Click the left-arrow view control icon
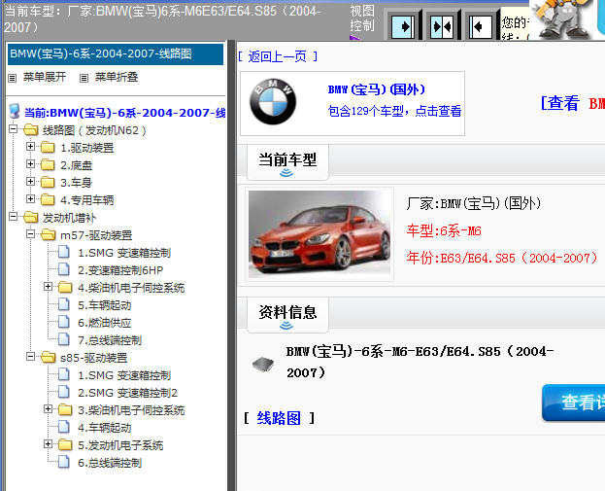 (479, 24)
